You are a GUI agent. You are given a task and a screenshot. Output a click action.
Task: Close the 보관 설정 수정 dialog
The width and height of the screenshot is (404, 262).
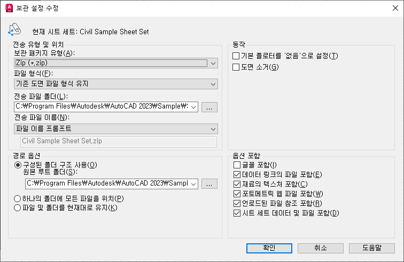pyautogui.click(x=395, y=8)
